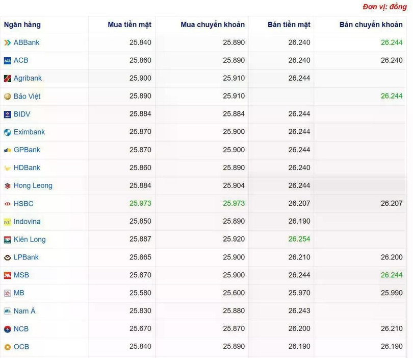Click the ACB bank logo icon
Viewport: 413px width, 358px height.
7,61
